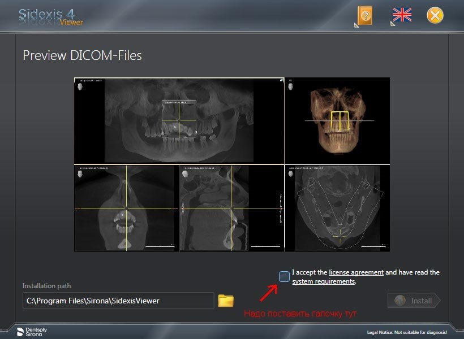Open the system requirements link
This screenshot has width=464, height=339.
323,281
